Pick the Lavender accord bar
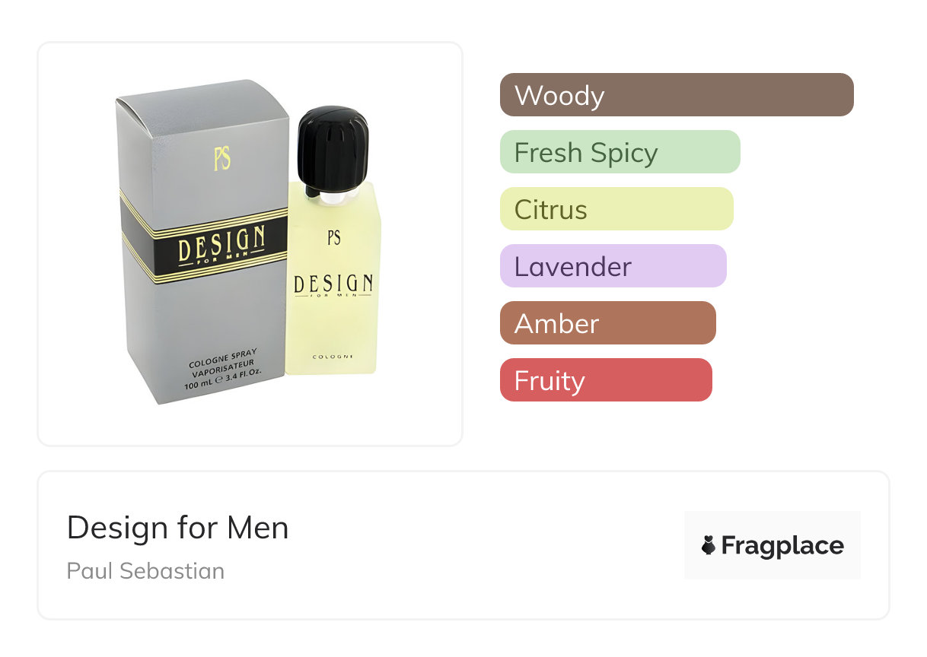Viewport: 927px width, 657px height. coord(613,266)
